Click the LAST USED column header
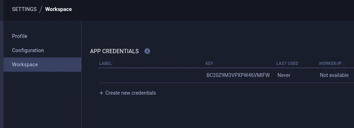The height and width of the screenshot is (128, 354). pos(287,63)
